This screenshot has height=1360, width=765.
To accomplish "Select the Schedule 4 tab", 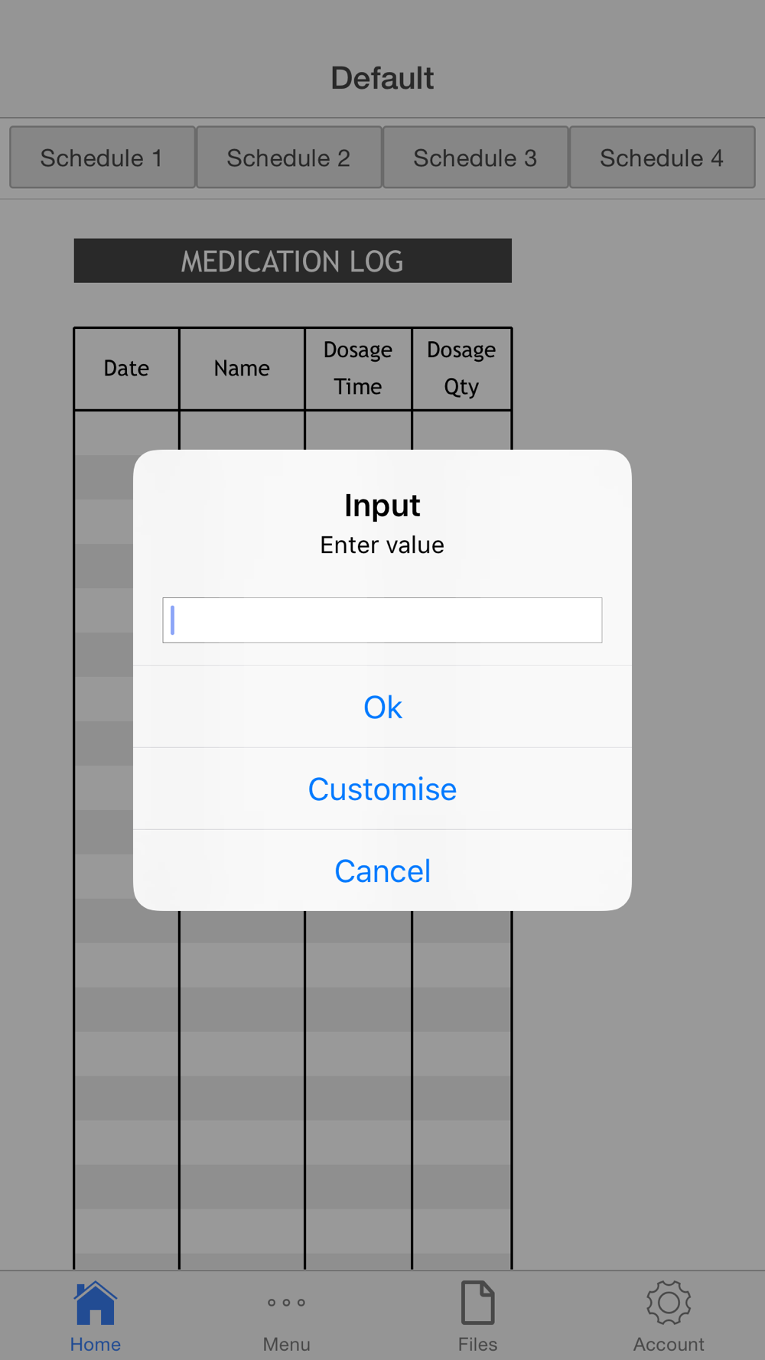I will click(662, 158).
